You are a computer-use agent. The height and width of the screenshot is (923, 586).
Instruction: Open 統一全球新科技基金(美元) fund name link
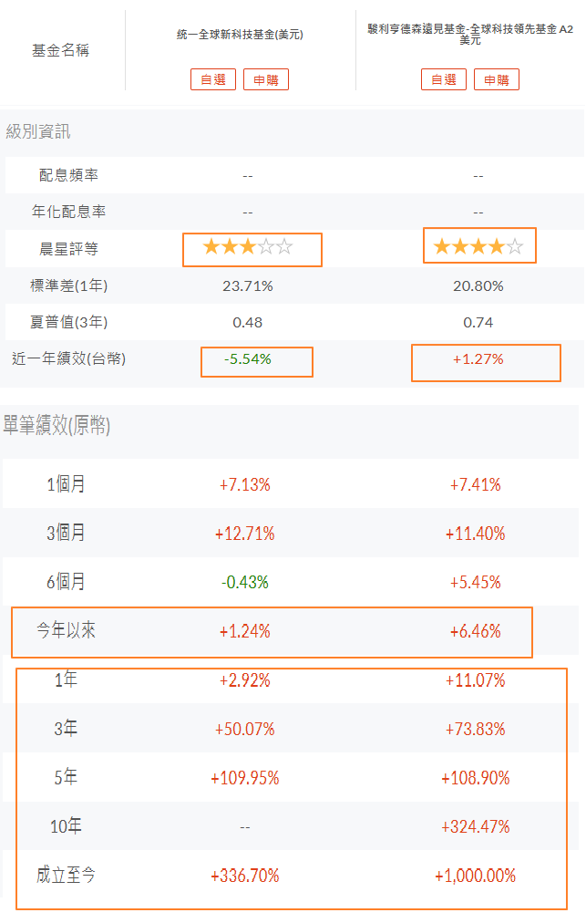tap(240, 35)
